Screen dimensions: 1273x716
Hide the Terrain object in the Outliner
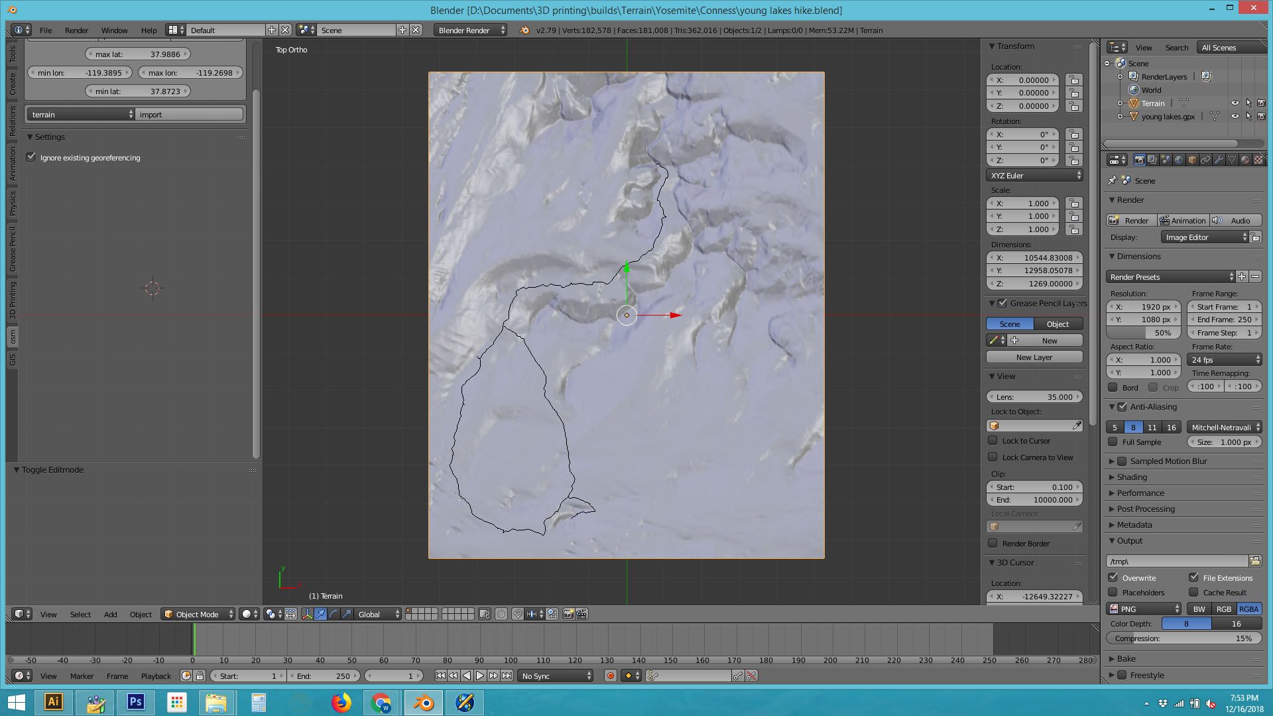[1234, 103]
